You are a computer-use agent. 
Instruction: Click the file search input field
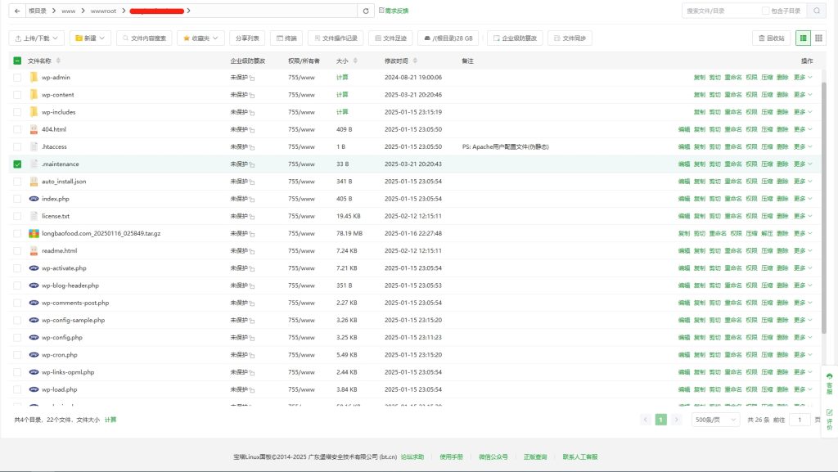tap(722, 11)
